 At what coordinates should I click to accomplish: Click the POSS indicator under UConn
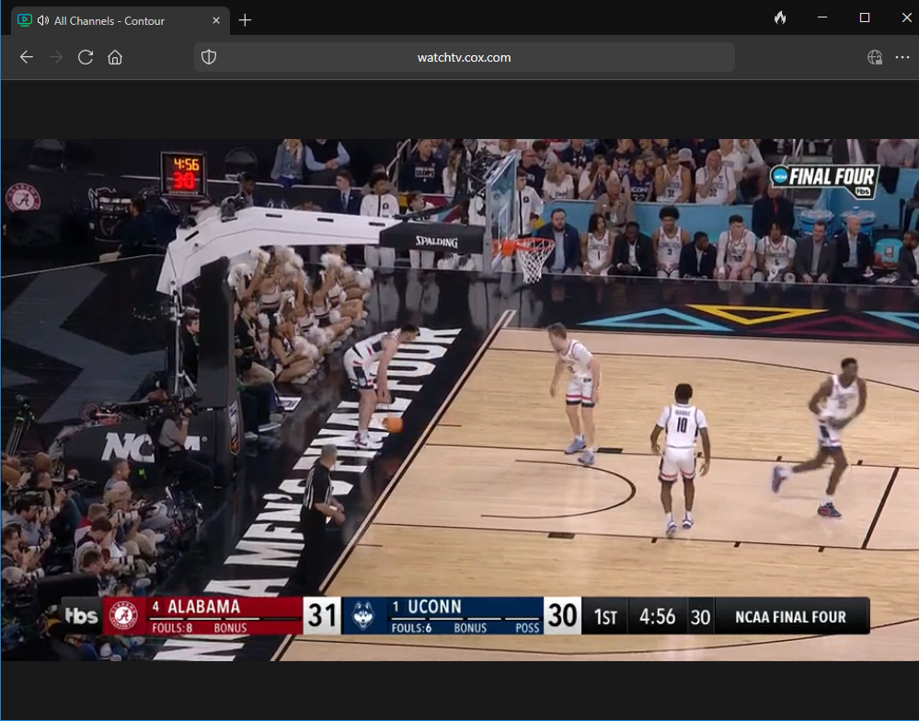tap(527, 628)
